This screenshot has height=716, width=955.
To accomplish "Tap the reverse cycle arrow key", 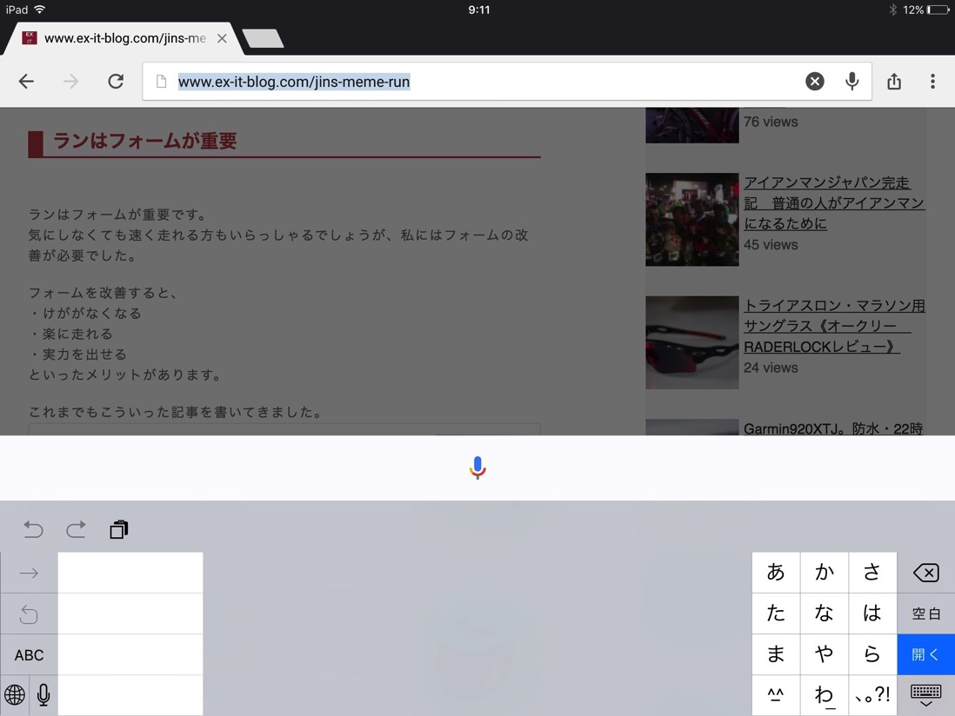I will 29,613.
